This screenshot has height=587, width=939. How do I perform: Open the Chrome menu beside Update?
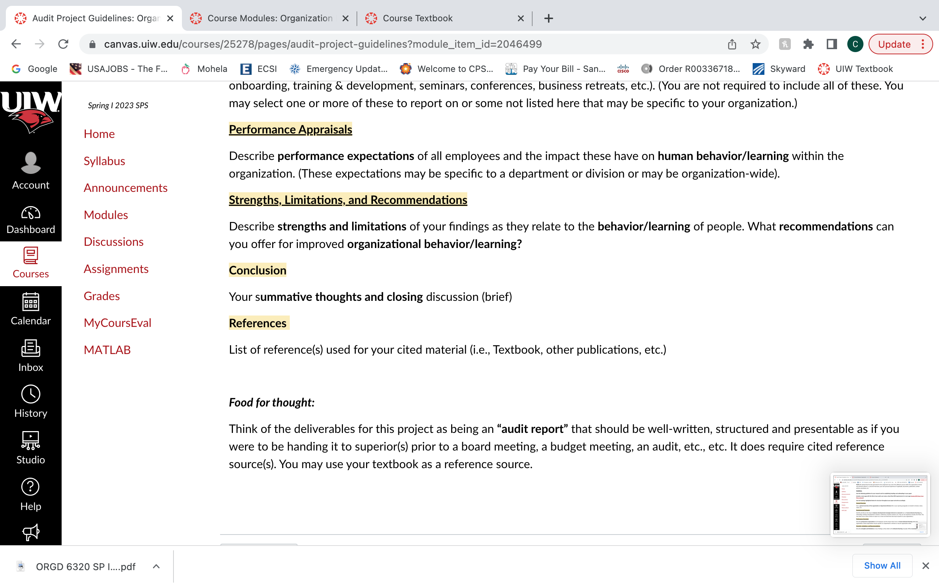click(x=923, y=44)
